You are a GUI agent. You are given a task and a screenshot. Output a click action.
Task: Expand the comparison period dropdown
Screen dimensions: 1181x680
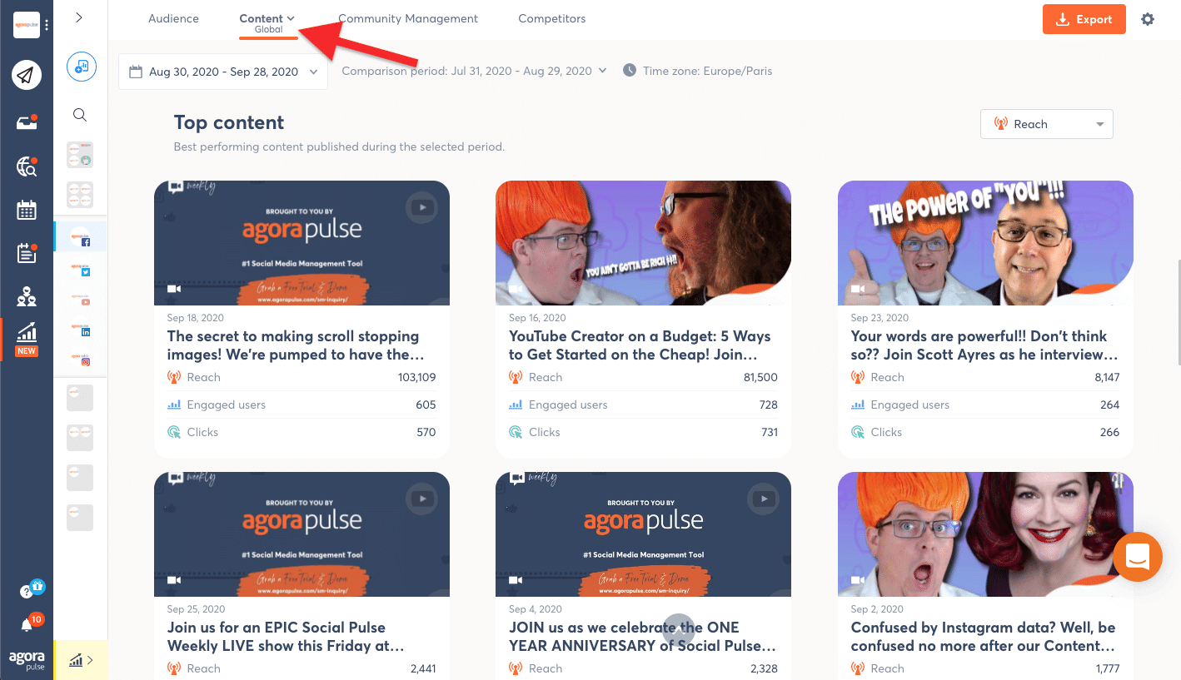tap(473, 71)
